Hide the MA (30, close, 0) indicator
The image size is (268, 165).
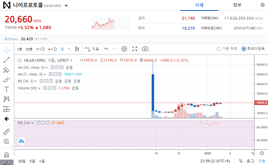[52, 67]
